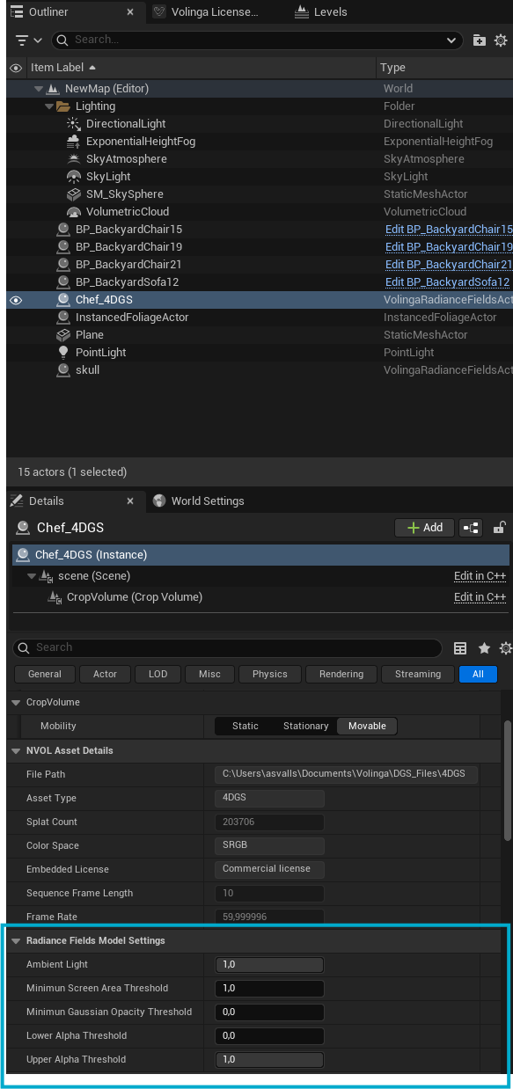Click the PointLight bulb icon

click(63, 353)
